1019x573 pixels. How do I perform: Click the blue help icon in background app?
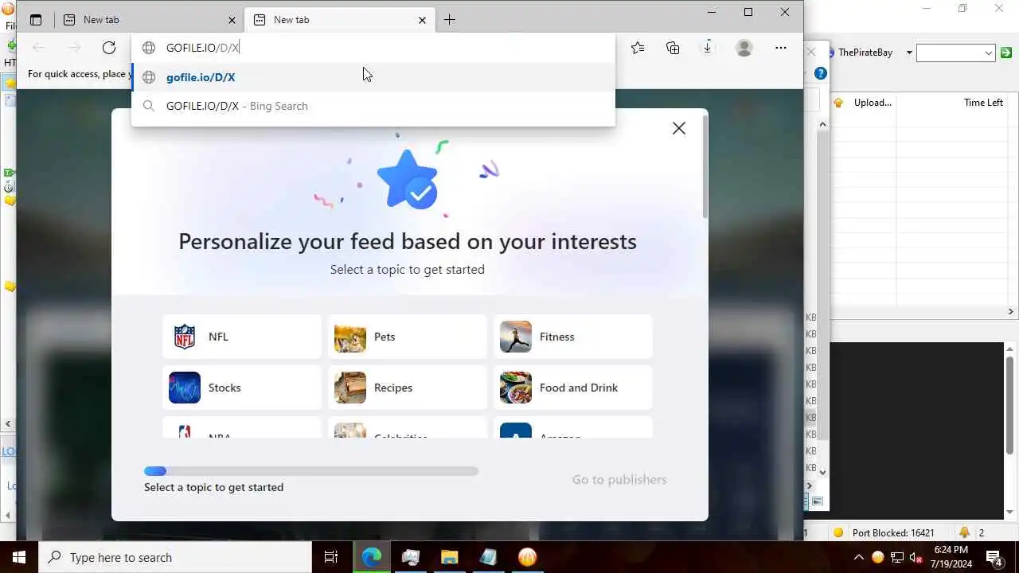821,73
